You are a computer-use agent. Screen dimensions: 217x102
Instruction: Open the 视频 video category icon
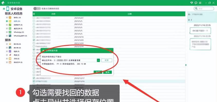click(10, 51)
